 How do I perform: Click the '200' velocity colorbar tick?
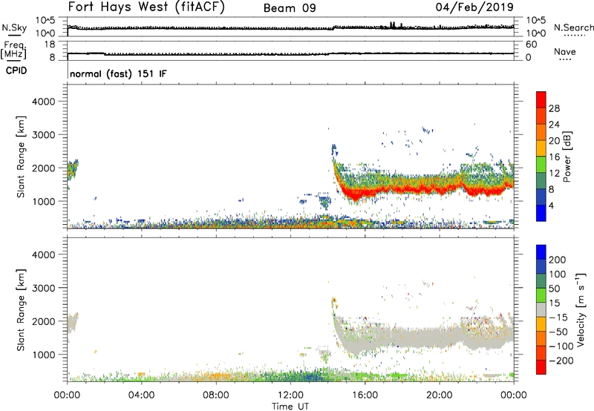(x=558, y=260)
